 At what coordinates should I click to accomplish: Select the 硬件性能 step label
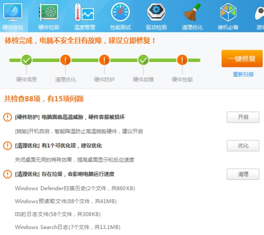[182, 79]
